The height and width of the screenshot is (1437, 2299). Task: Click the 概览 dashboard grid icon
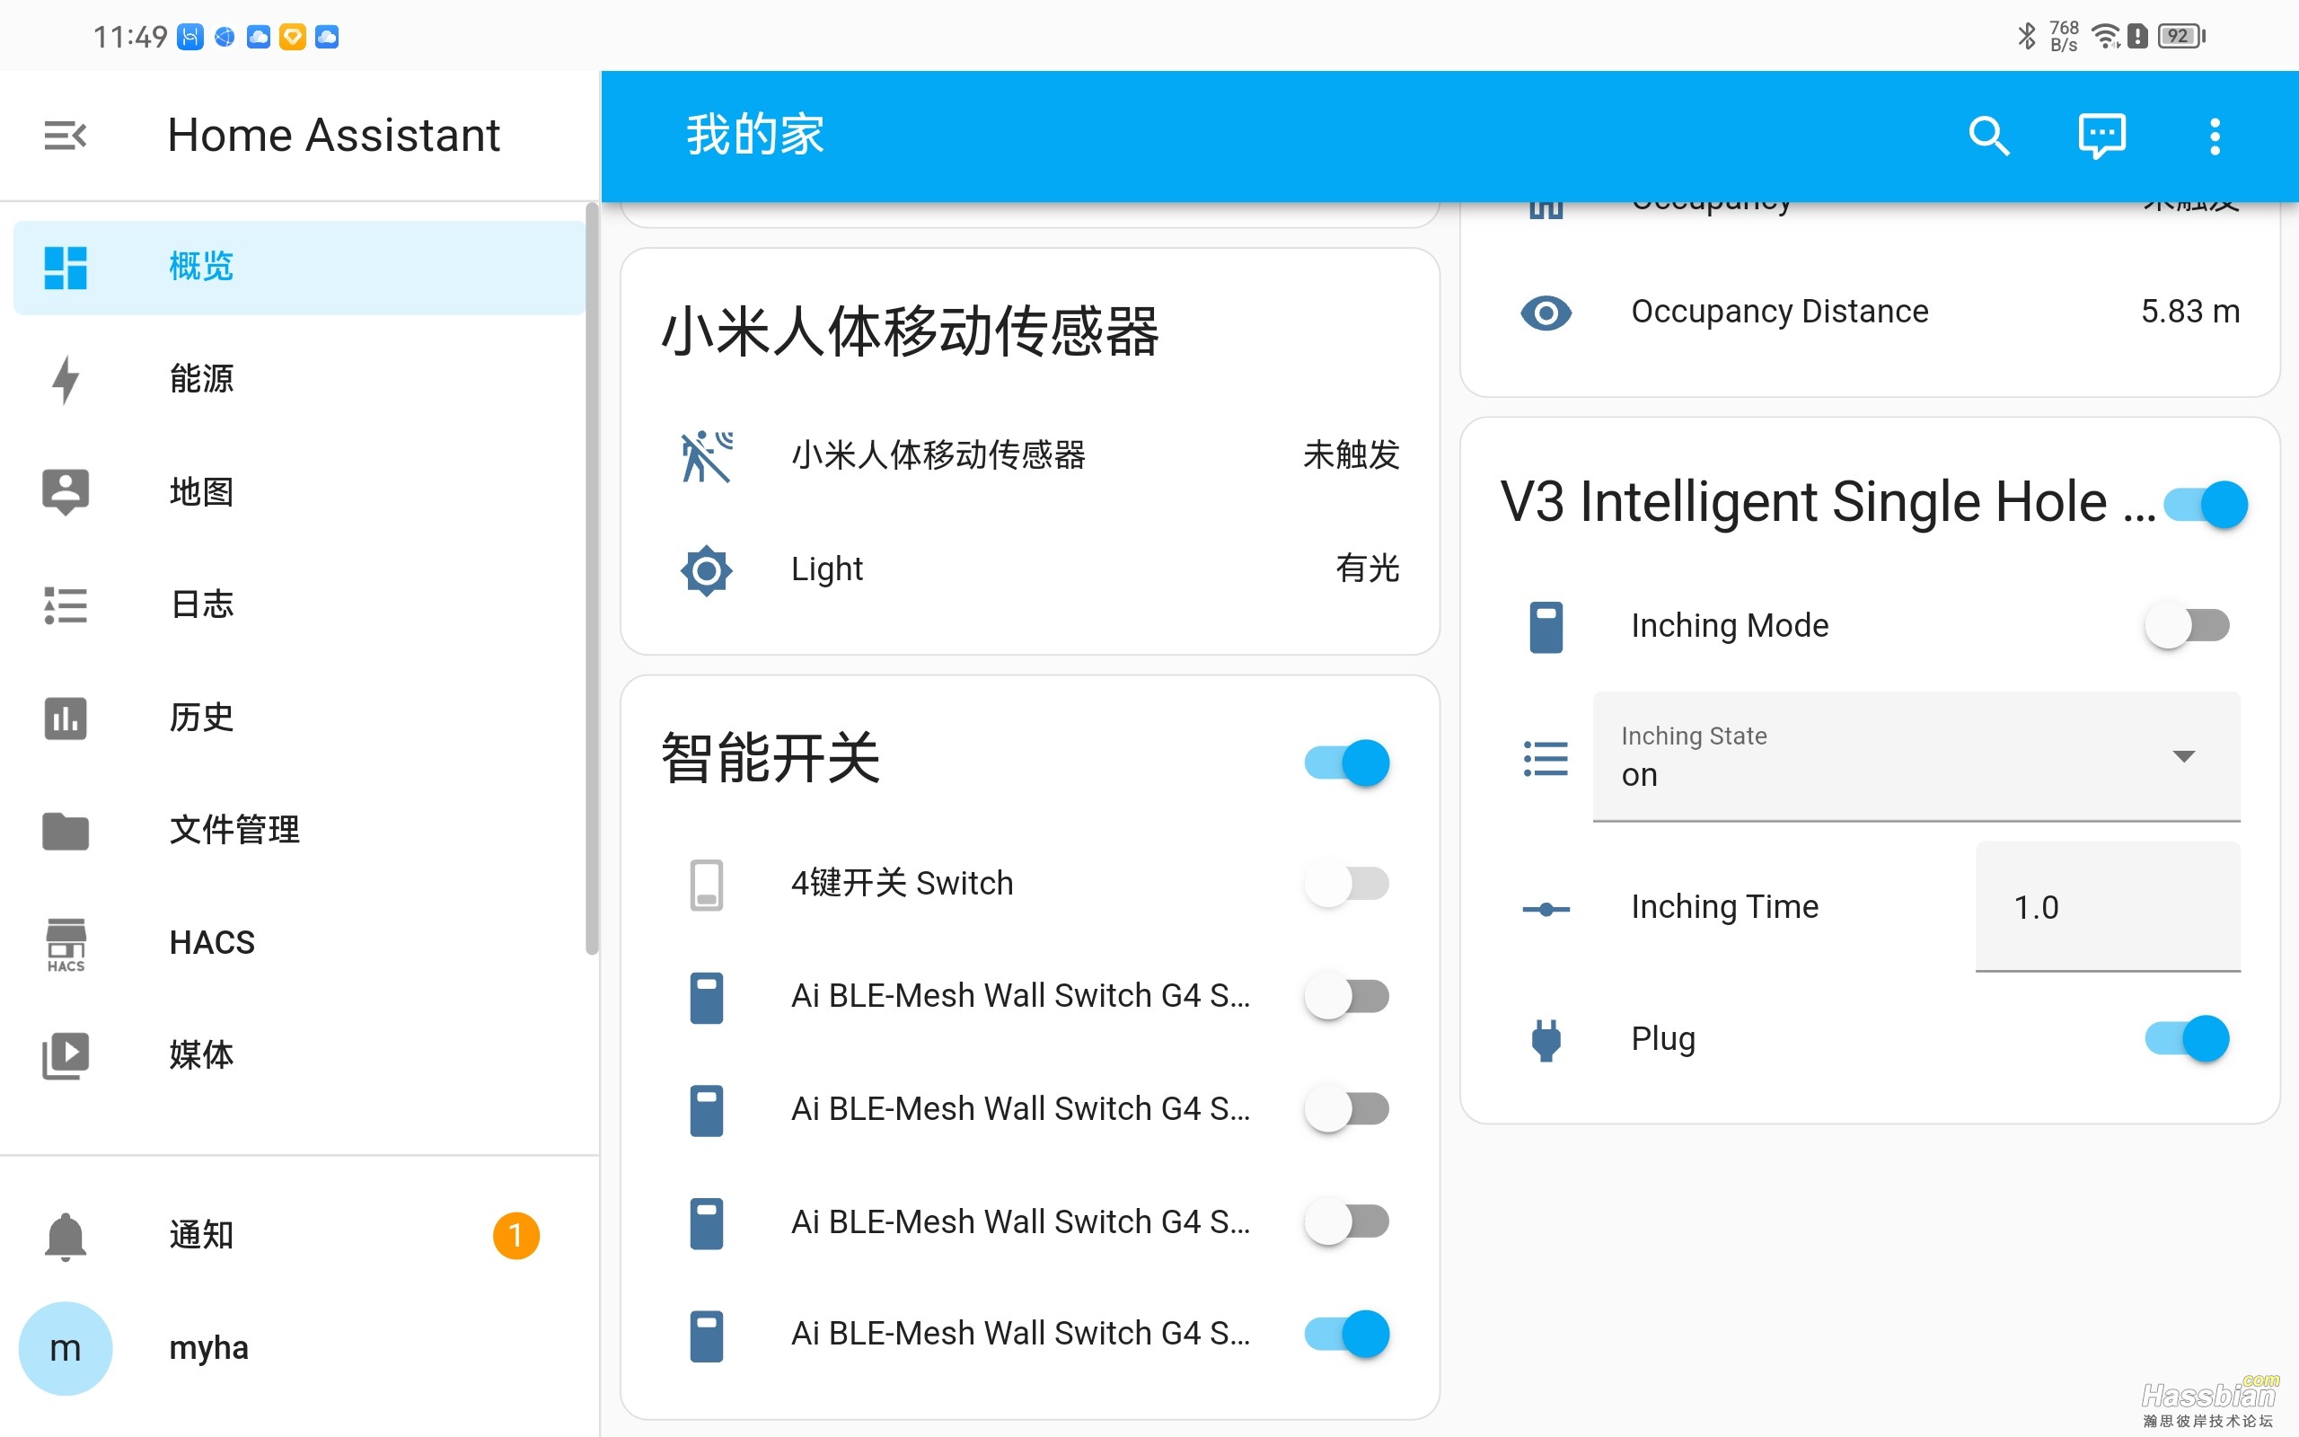[66, 268]
